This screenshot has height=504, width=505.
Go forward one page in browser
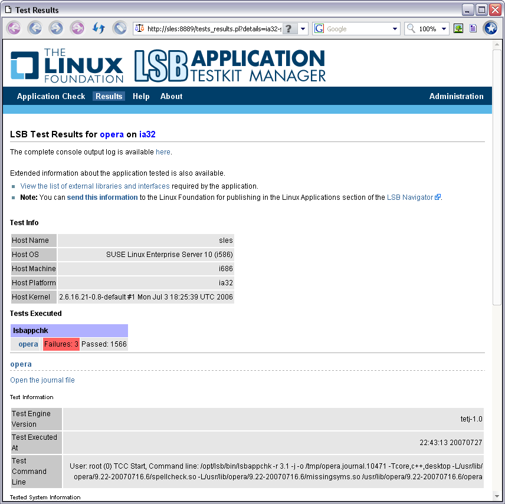(56, 28)
